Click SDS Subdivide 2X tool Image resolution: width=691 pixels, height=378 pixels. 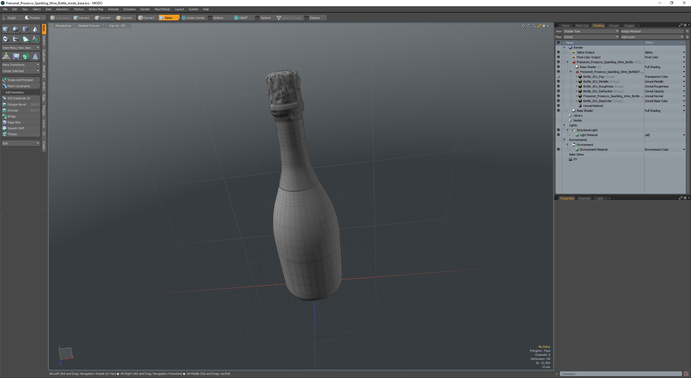pos(21,98)
